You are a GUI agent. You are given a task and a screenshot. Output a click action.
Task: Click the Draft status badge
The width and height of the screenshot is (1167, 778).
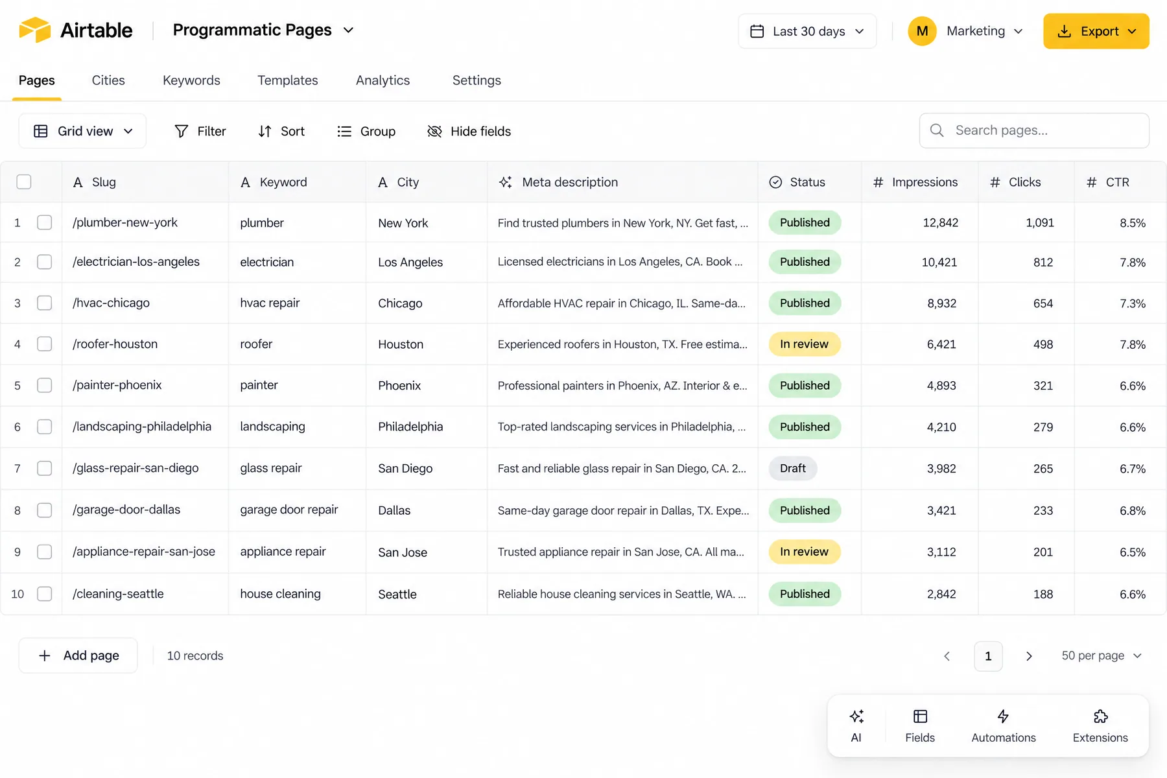pos(793,468)
